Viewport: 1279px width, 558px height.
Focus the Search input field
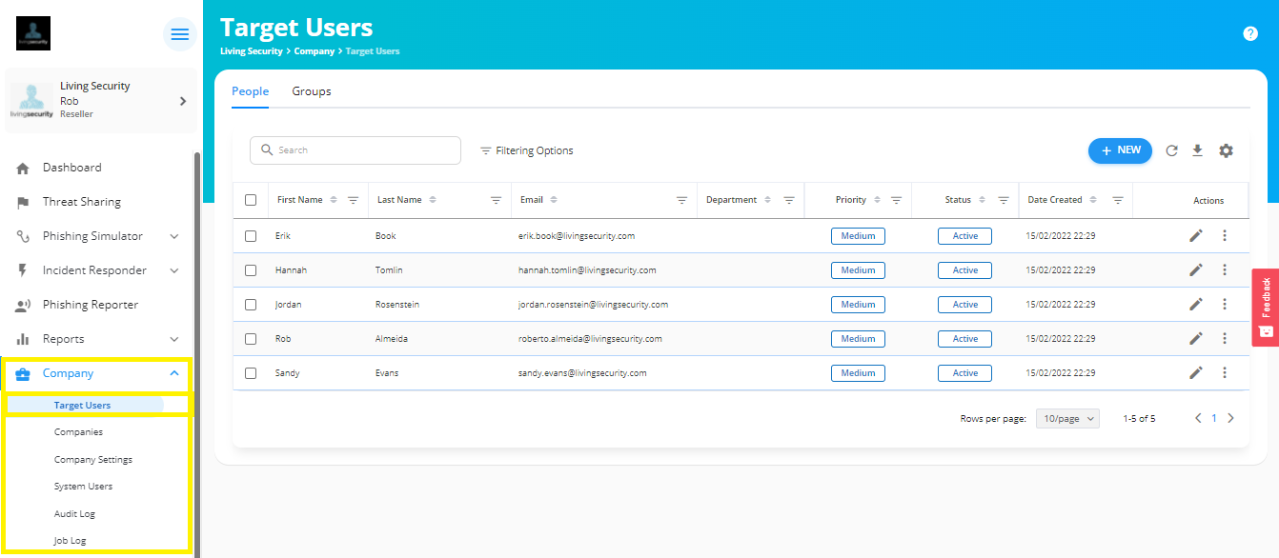(355, 150)
